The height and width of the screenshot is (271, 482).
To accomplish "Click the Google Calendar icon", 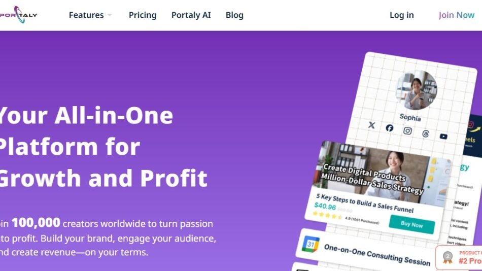I will [x=311, y=244].
